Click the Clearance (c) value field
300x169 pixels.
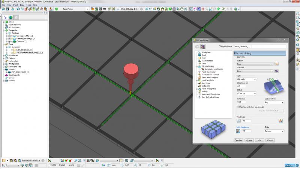point(241,86)
